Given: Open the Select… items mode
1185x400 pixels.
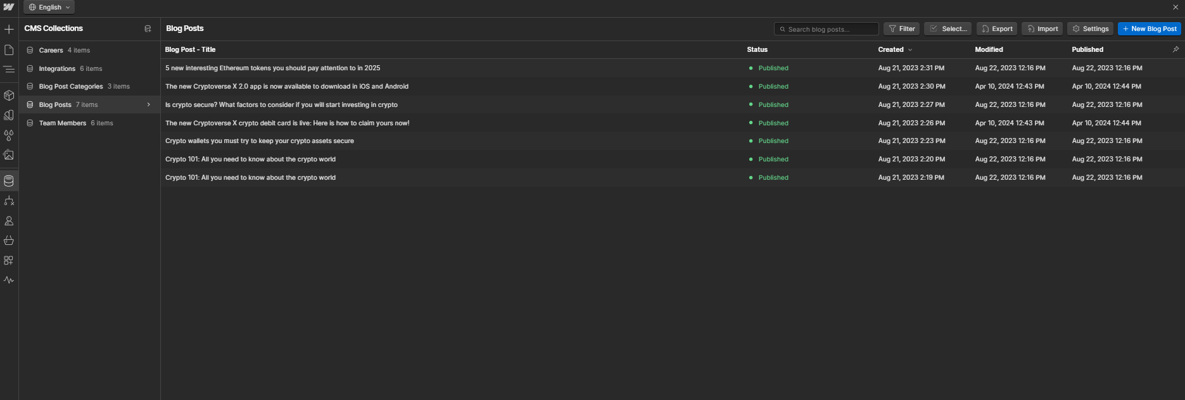Looking at the screenshot, I should [x=947, y=28].
